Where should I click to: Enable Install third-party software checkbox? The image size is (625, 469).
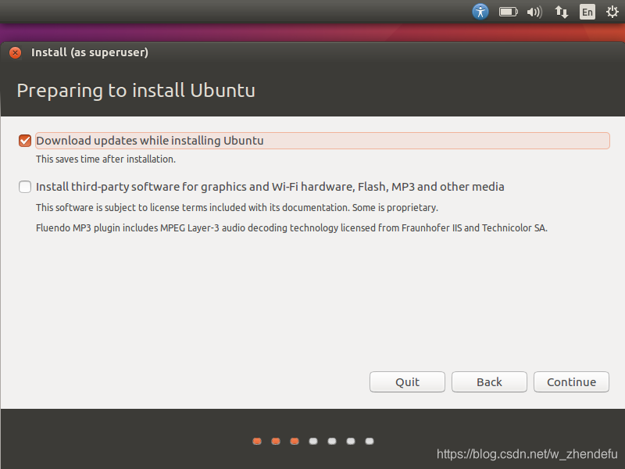[x=25, y=187]
